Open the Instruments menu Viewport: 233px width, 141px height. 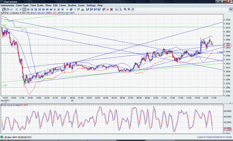(x=7, y=5)
